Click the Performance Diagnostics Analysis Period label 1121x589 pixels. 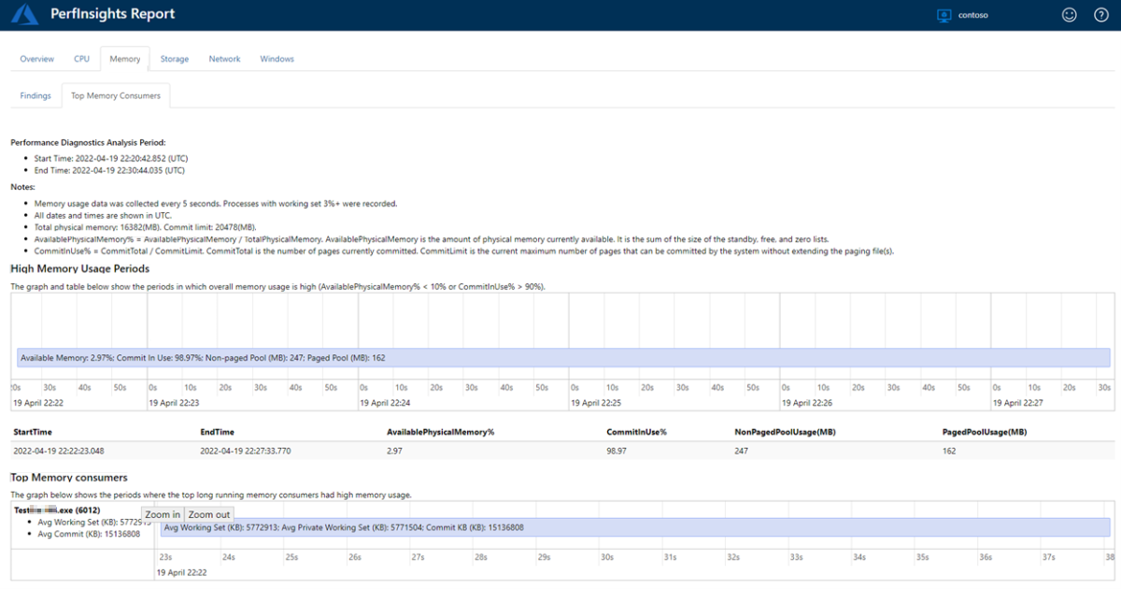[88, 142]
